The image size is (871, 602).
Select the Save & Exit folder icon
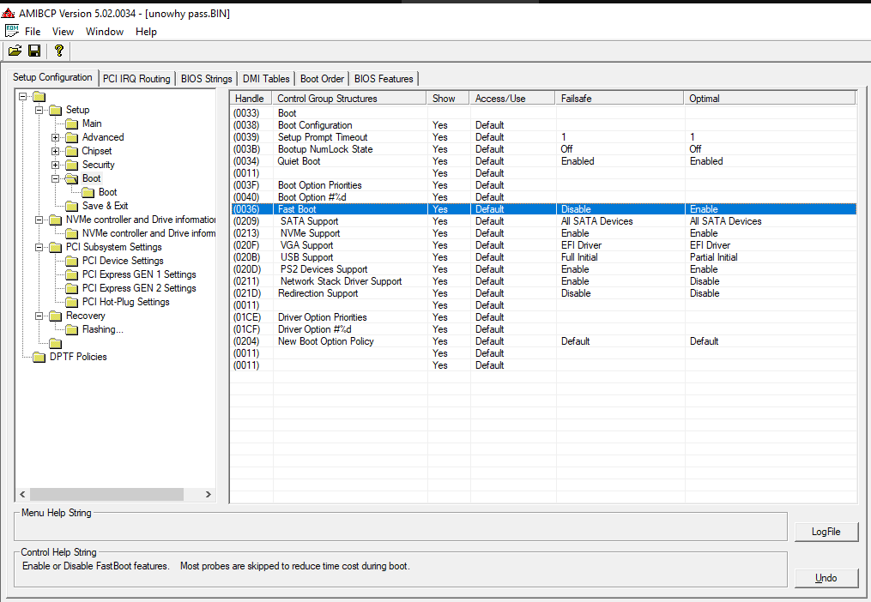pos(71,206)
